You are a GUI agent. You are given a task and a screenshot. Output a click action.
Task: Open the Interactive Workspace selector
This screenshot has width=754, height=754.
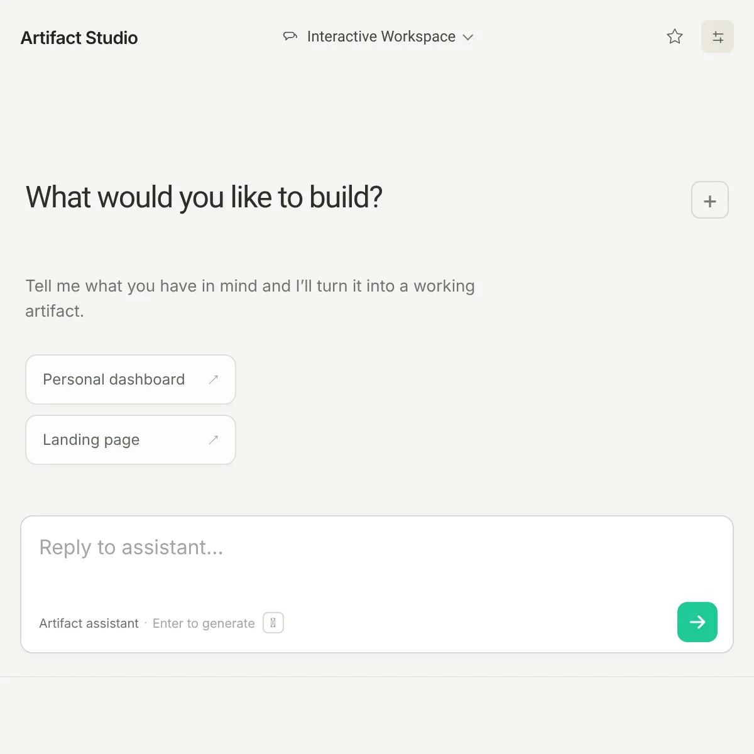tap(378, 36)
